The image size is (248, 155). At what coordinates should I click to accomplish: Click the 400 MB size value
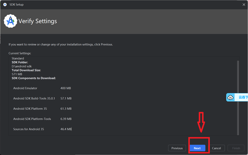coord(66,88)
